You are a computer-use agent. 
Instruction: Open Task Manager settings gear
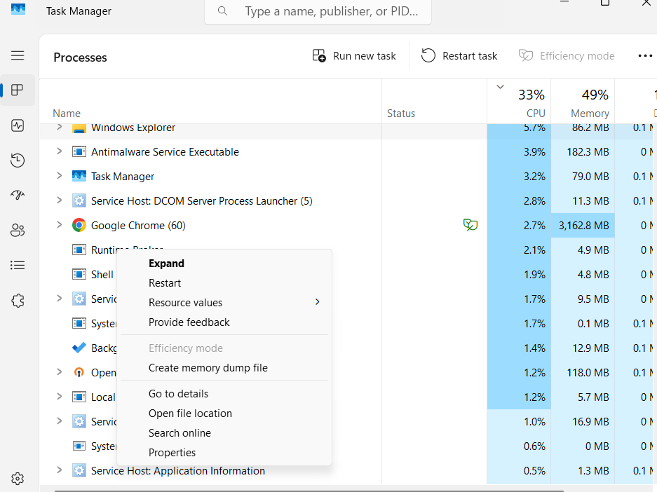(18, 479)
